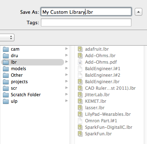Click the SparkFun-DigitalIC.lbr file icon
147x144 pixels.
pos(80,127)
